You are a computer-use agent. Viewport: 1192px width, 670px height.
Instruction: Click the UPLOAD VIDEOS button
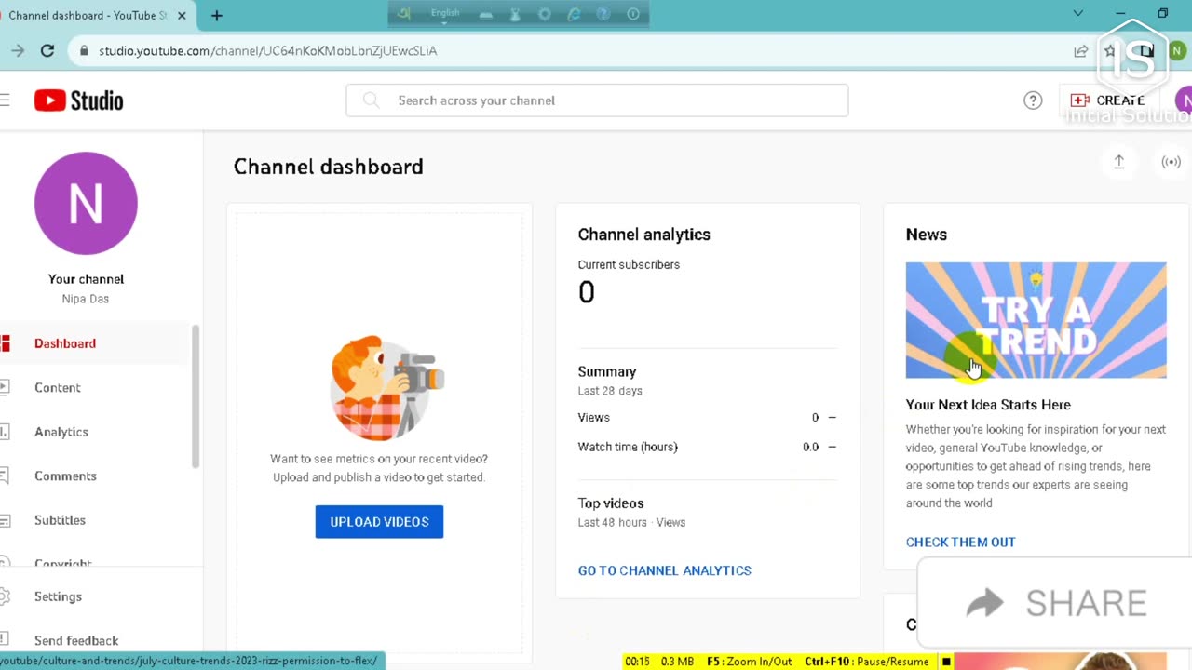379,522
